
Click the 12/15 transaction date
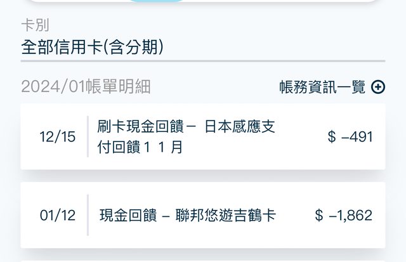(57, 136)
